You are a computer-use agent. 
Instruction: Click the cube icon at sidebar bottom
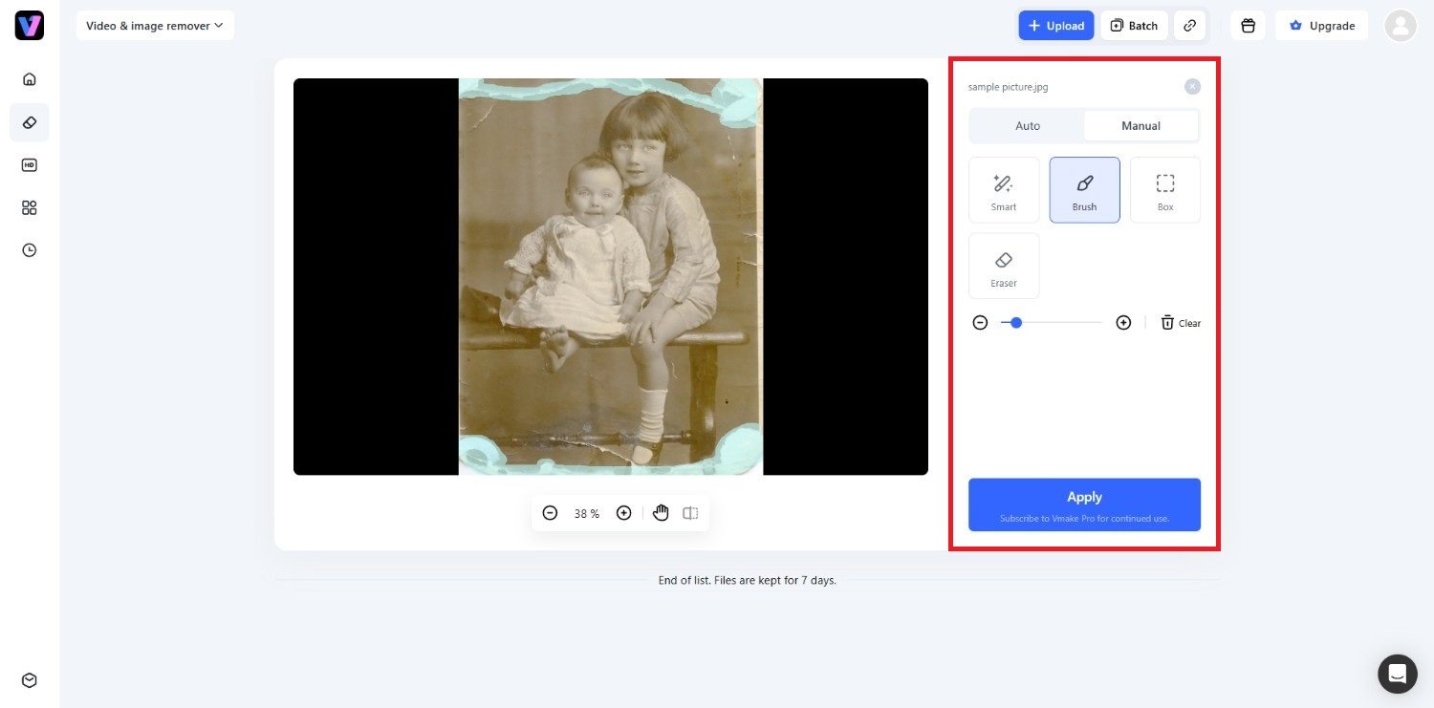click(30, 680)
